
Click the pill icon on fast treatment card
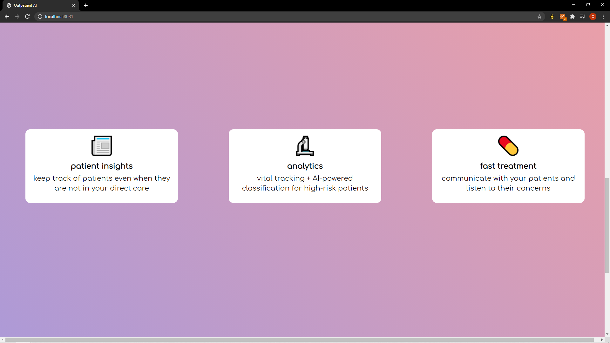point(508,146)
